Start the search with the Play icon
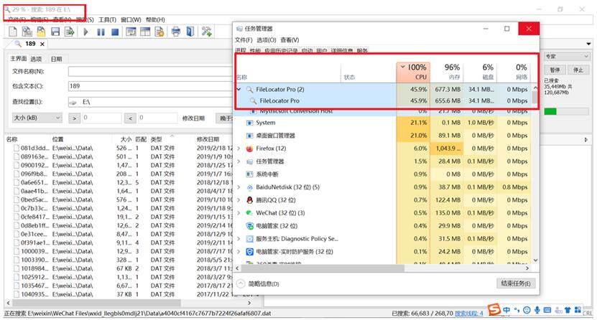 (86, 32)
